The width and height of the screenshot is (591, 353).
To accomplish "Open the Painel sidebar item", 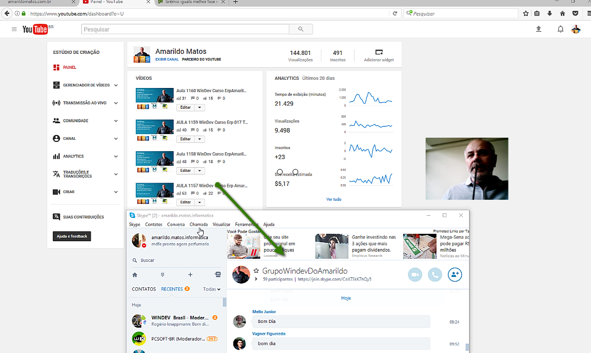I will pyautogui.click(x=69, y=67).
